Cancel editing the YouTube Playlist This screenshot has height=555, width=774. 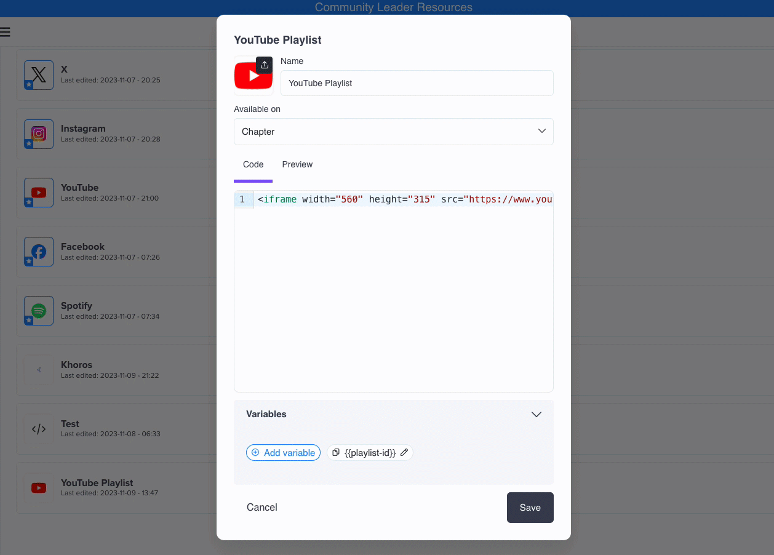pyautogui.click(x=261, y=508)
